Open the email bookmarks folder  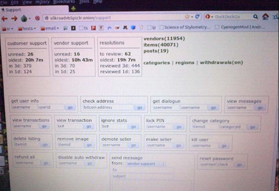(x=50, y=28)
